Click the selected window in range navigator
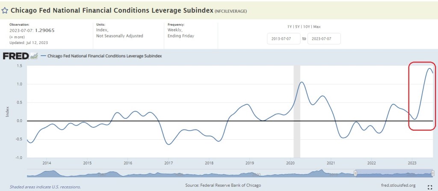438x191 pixels. tap(394, 173)
